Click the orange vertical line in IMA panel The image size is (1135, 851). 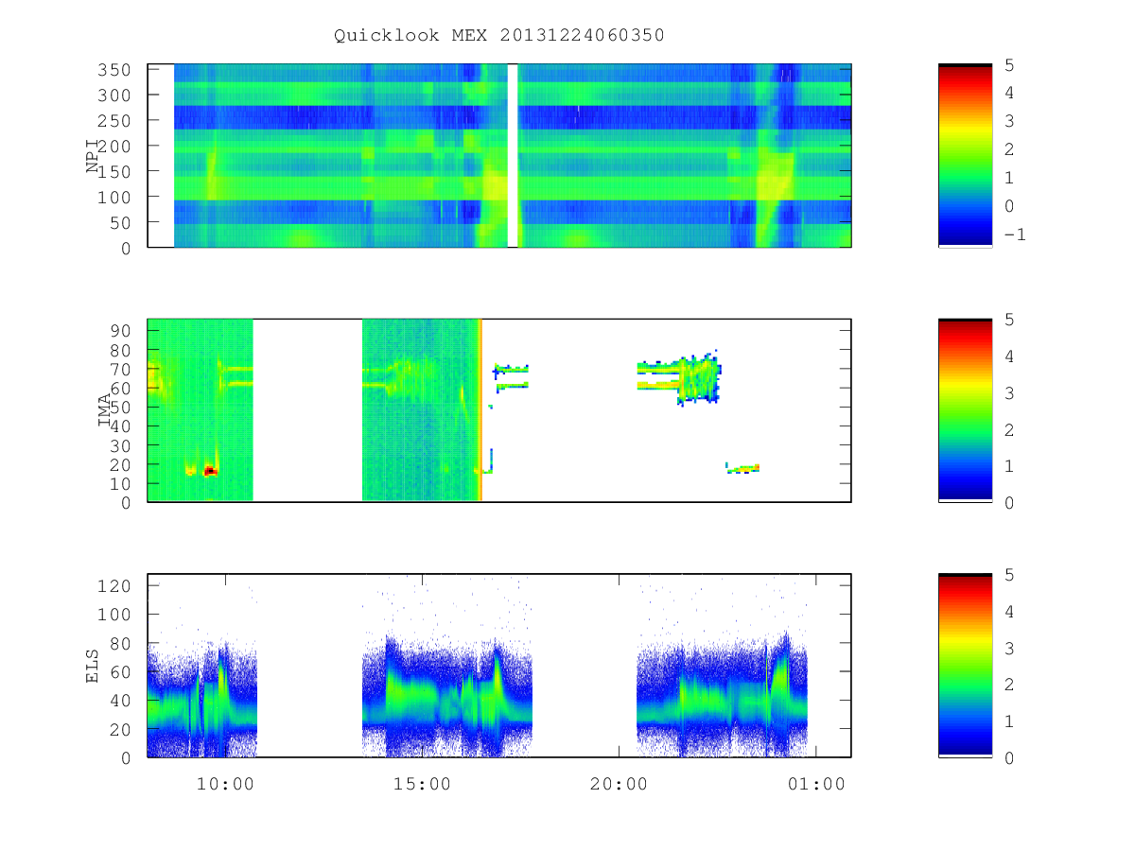click(480, 410)
